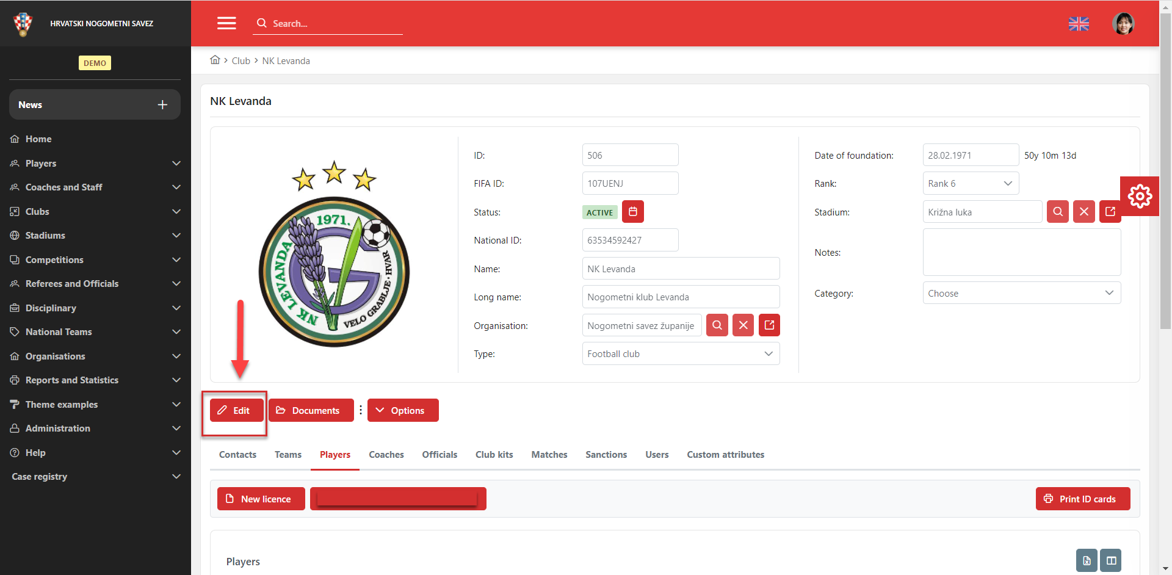This screenshot has width=1172, height=575.
Task: Click the Edit button
Action: click(236, 410)
